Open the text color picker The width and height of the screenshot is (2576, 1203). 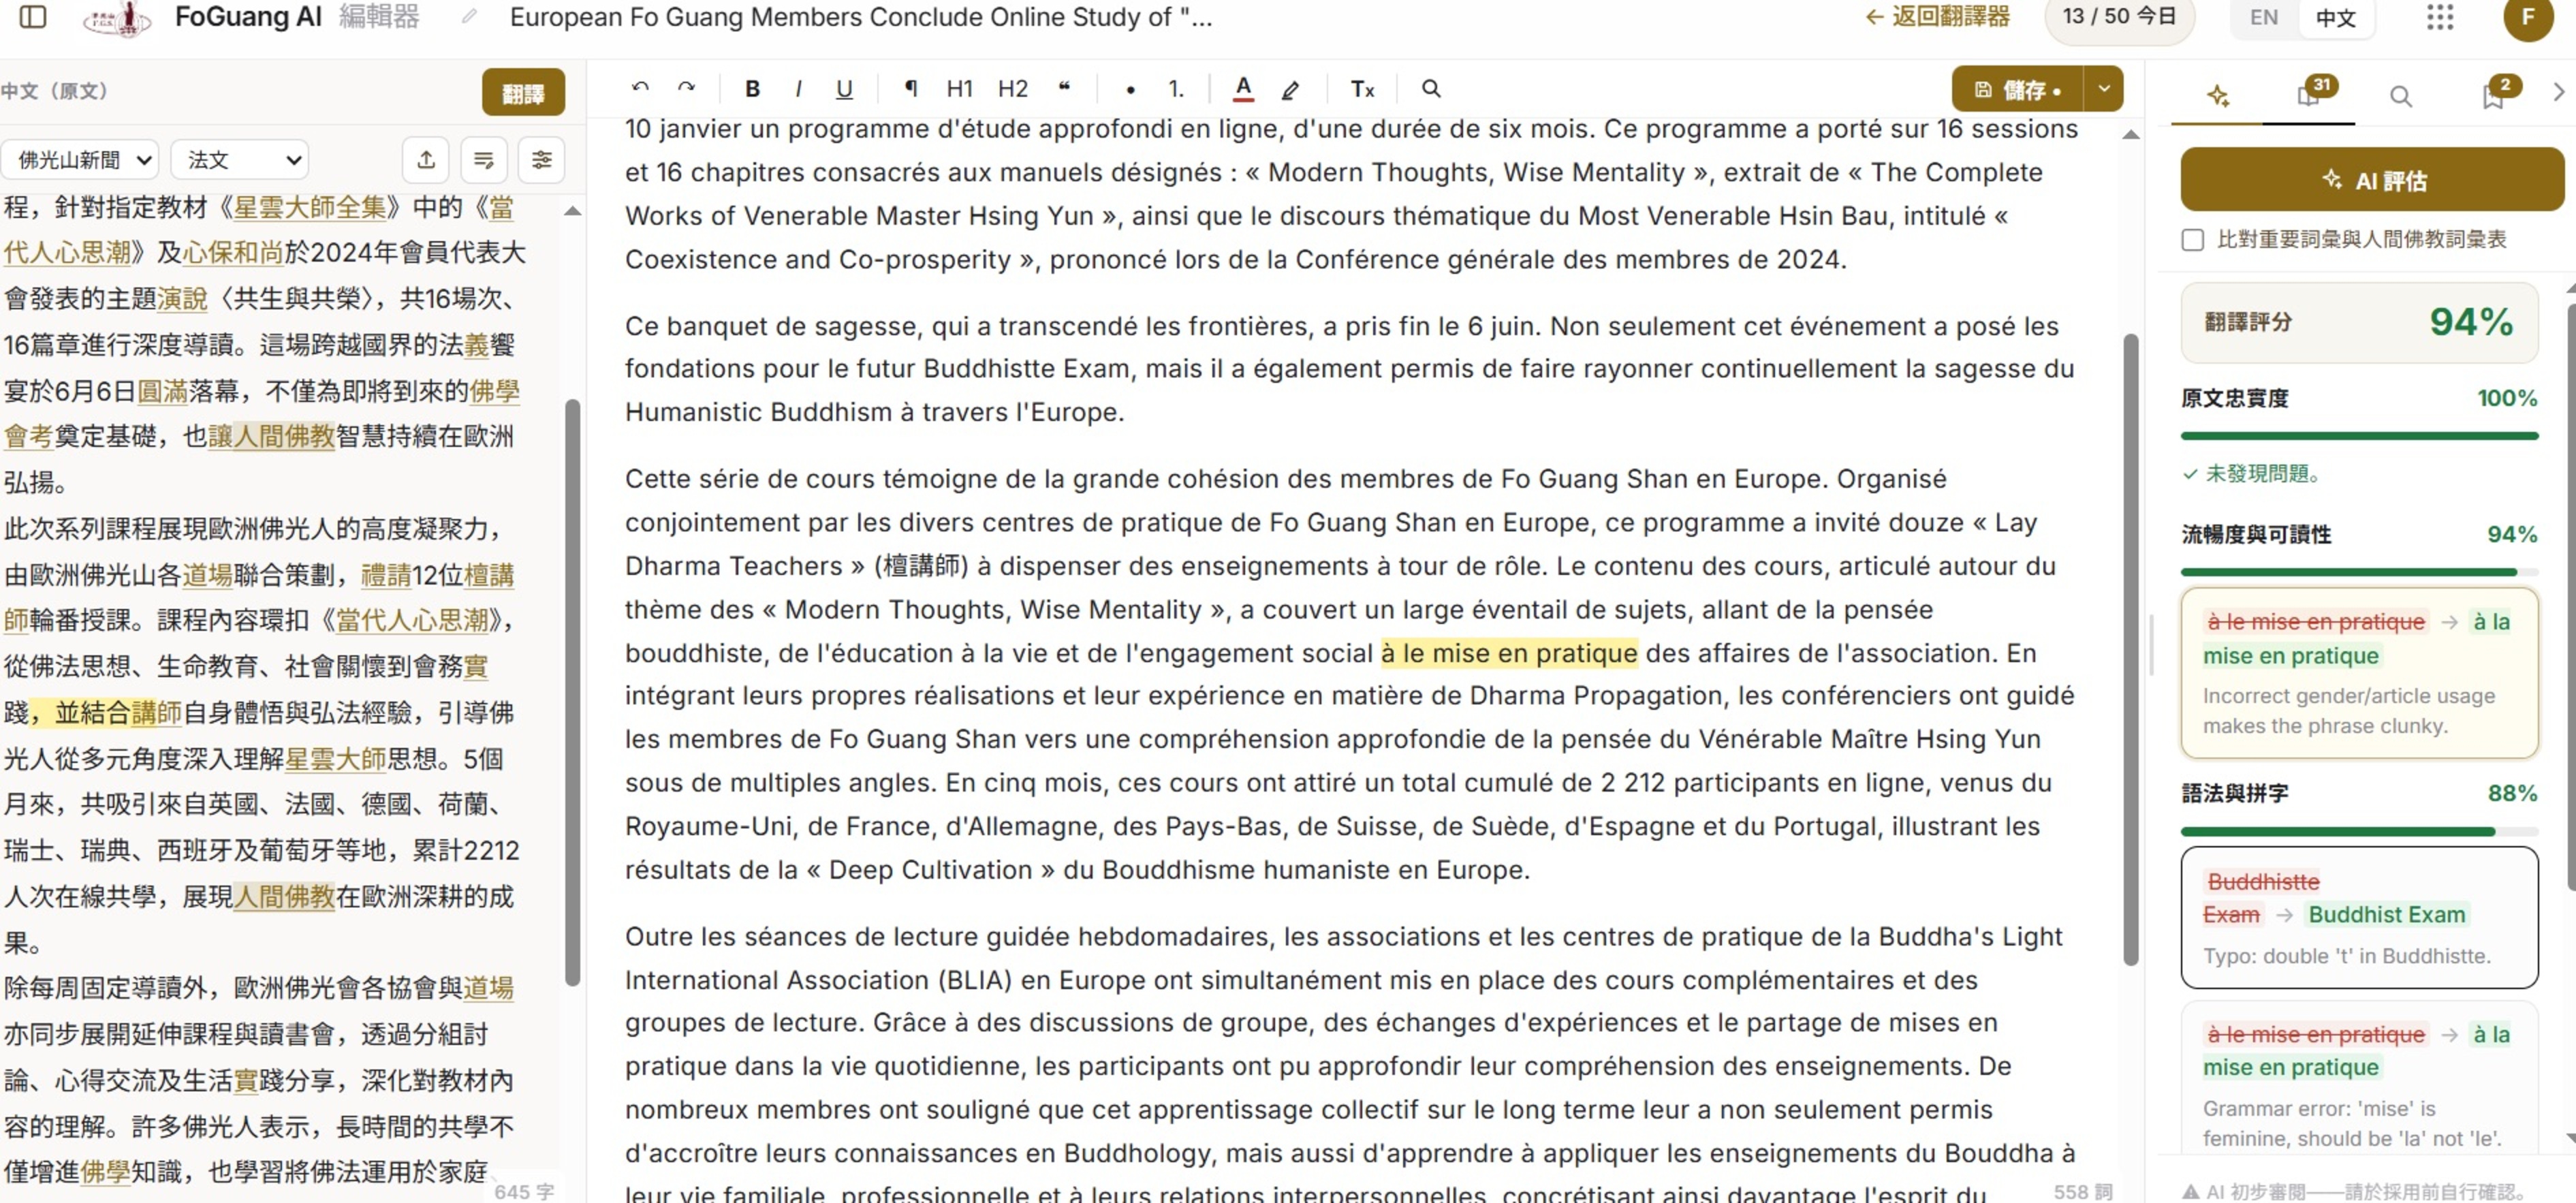click(1243, 88)
